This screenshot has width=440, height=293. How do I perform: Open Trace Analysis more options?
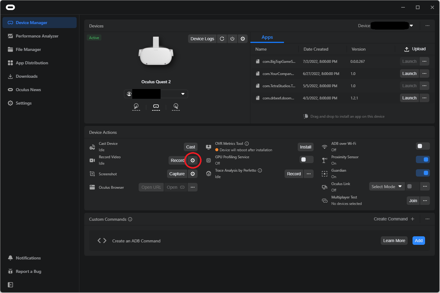tap(309, 174)
